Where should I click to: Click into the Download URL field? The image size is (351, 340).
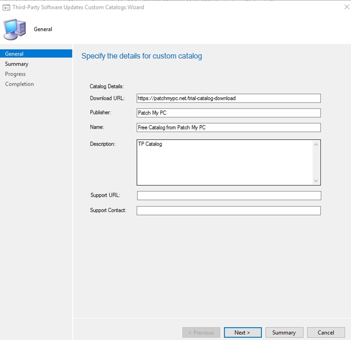228,98
